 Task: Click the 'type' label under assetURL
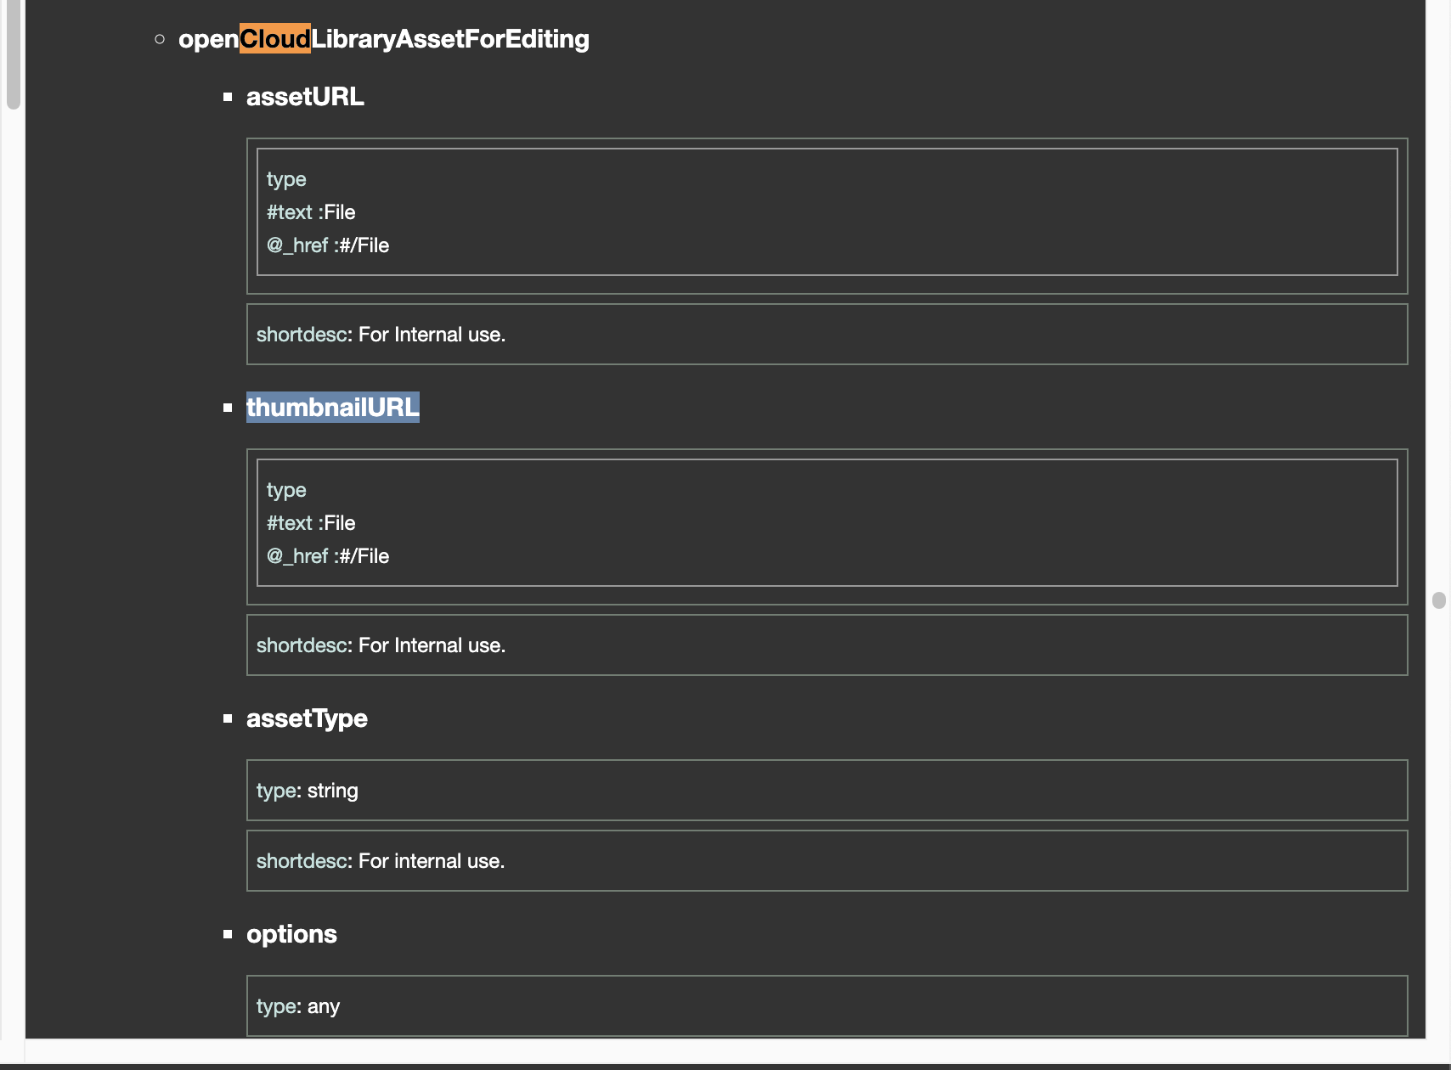[x=286, y=179]
